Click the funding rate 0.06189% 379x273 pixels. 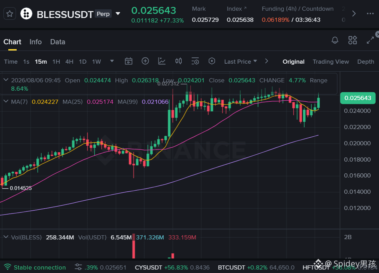[x=275, y=20]
